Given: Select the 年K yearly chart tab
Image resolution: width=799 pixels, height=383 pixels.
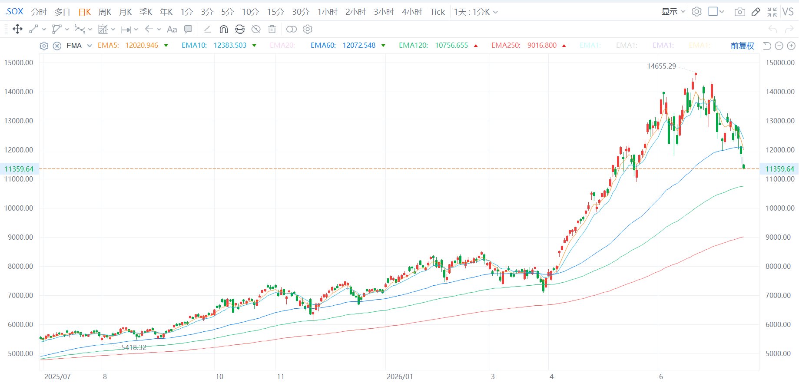Looking at the screenshot, I should tap(166, 12).
